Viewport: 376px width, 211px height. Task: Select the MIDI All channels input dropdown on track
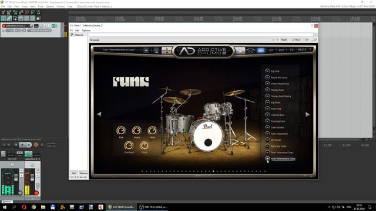39,30
